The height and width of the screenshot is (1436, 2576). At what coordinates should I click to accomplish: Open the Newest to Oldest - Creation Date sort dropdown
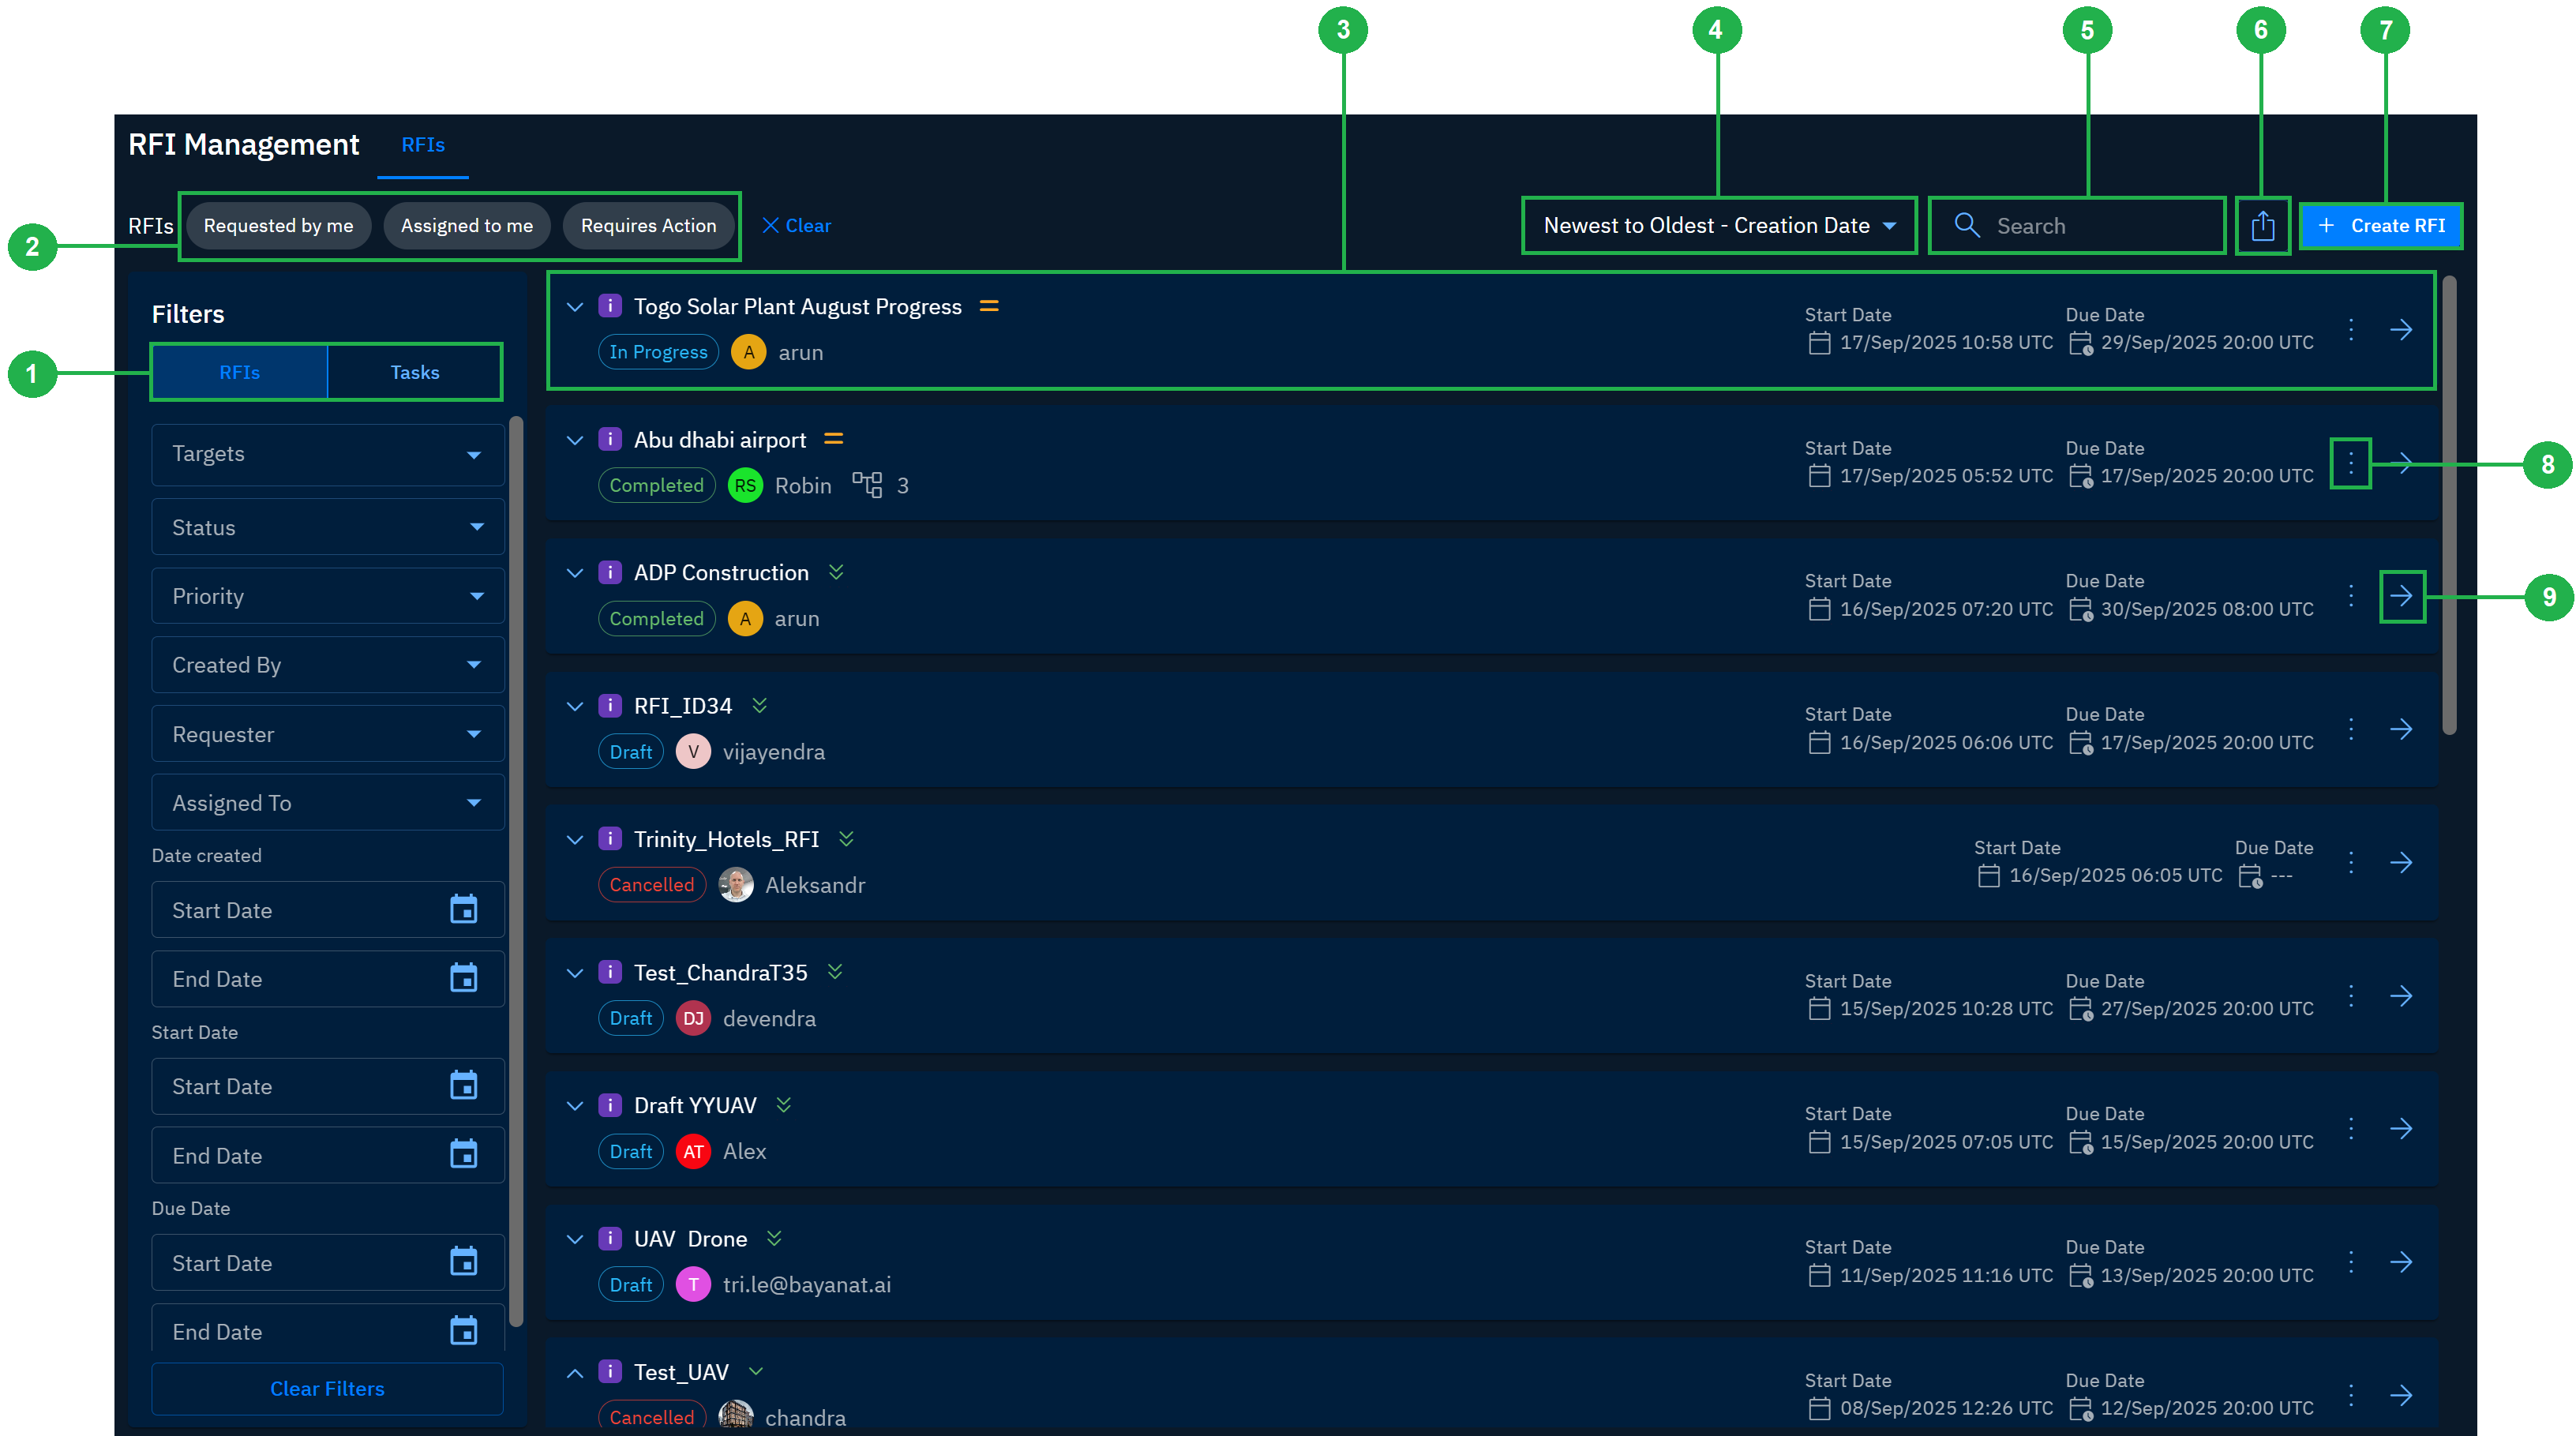click(1718, 225)
